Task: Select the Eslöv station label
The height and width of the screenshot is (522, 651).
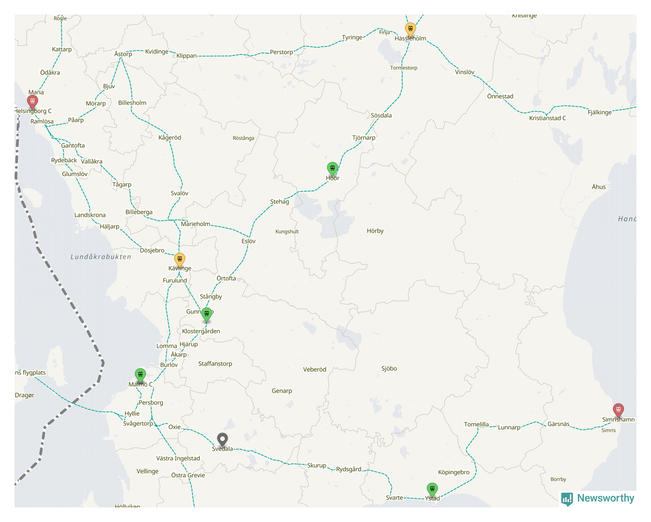Action: (248, 241)
